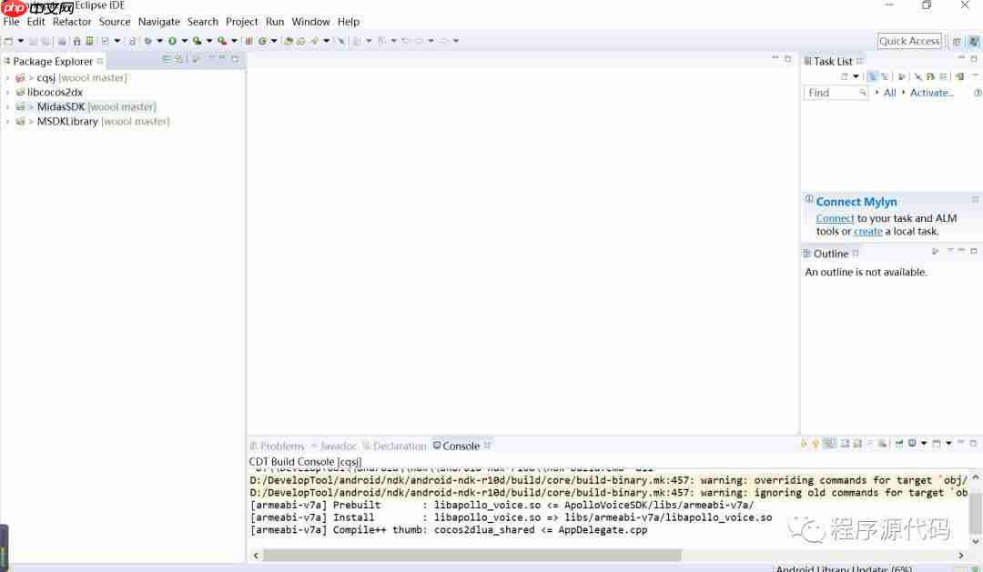Click the Android Virtual Device Manager icon
This screenshot has width=983, height=572.
pos(89,41)
